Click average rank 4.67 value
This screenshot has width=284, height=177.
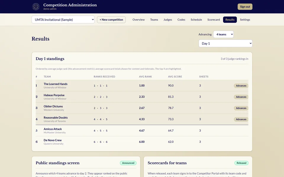pos(142,131)
